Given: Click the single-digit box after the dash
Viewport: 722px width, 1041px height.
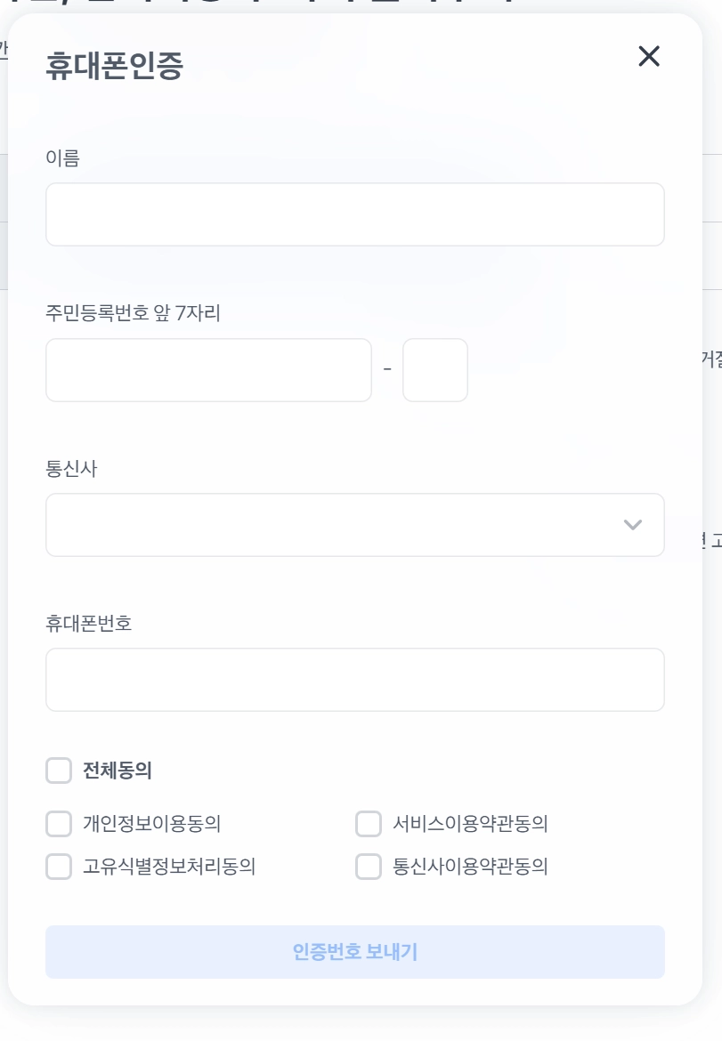Looking at the screenshot, I should click(x=434, y=370).
